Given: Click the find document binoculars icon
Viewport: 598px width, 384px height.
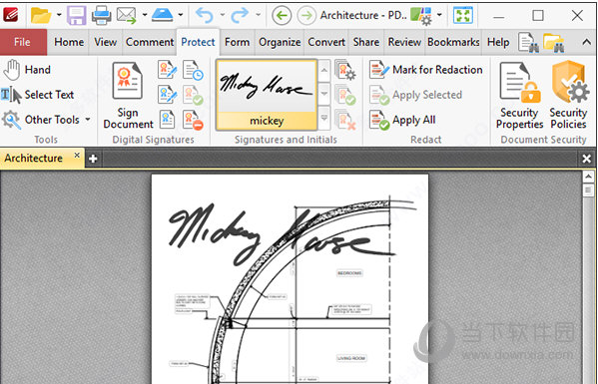Looking at the screenshot, I should pos(528,42).
